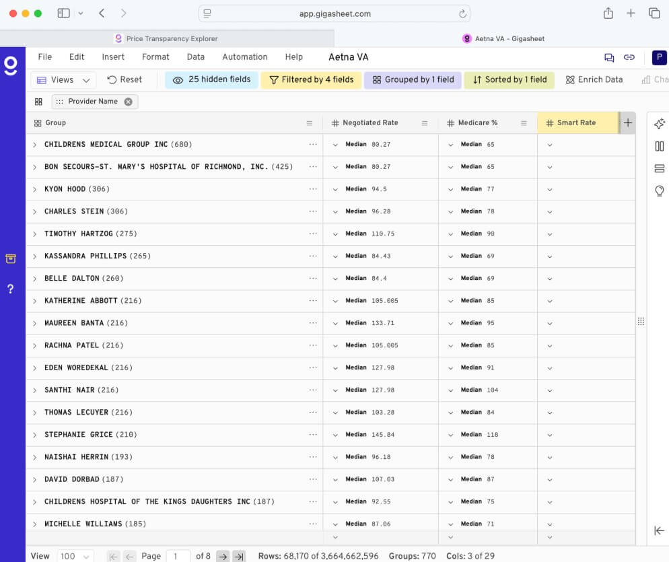Open the Gigasheet logo home icon
This screenshot has width=669, height=562.
[11, 66]
